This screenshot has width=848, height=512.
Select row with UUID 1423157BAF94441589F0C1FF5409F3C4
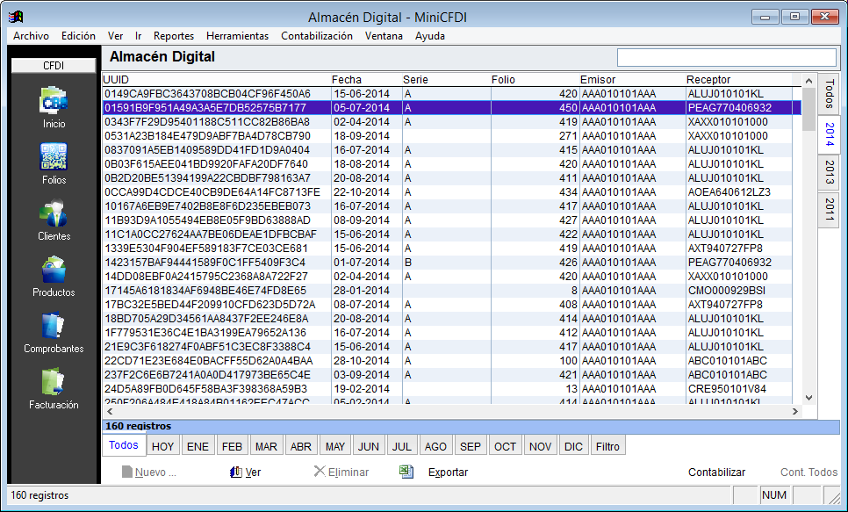[451, 263]
